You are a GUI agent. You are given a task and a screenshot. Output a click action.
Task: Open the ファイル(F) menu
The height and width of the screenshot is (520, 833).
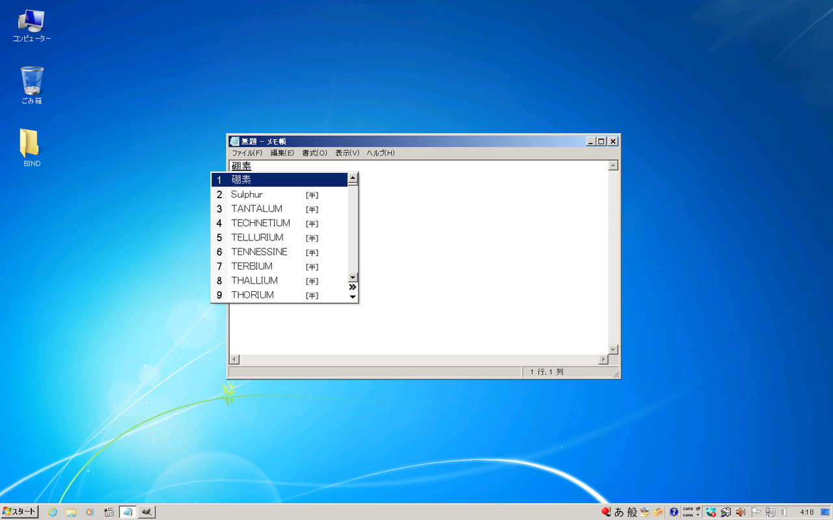pos(247,153)
